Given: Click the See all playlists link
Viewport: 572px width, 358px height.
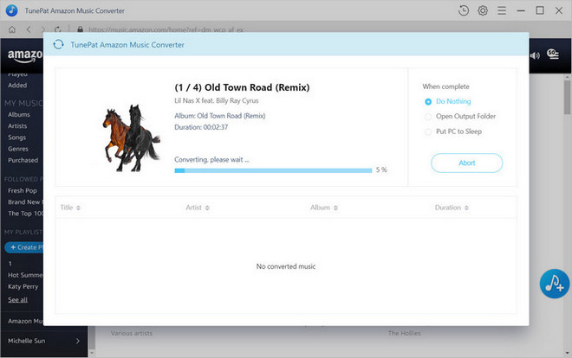Looking at the screenshot, I should click(x=17, y=300).
